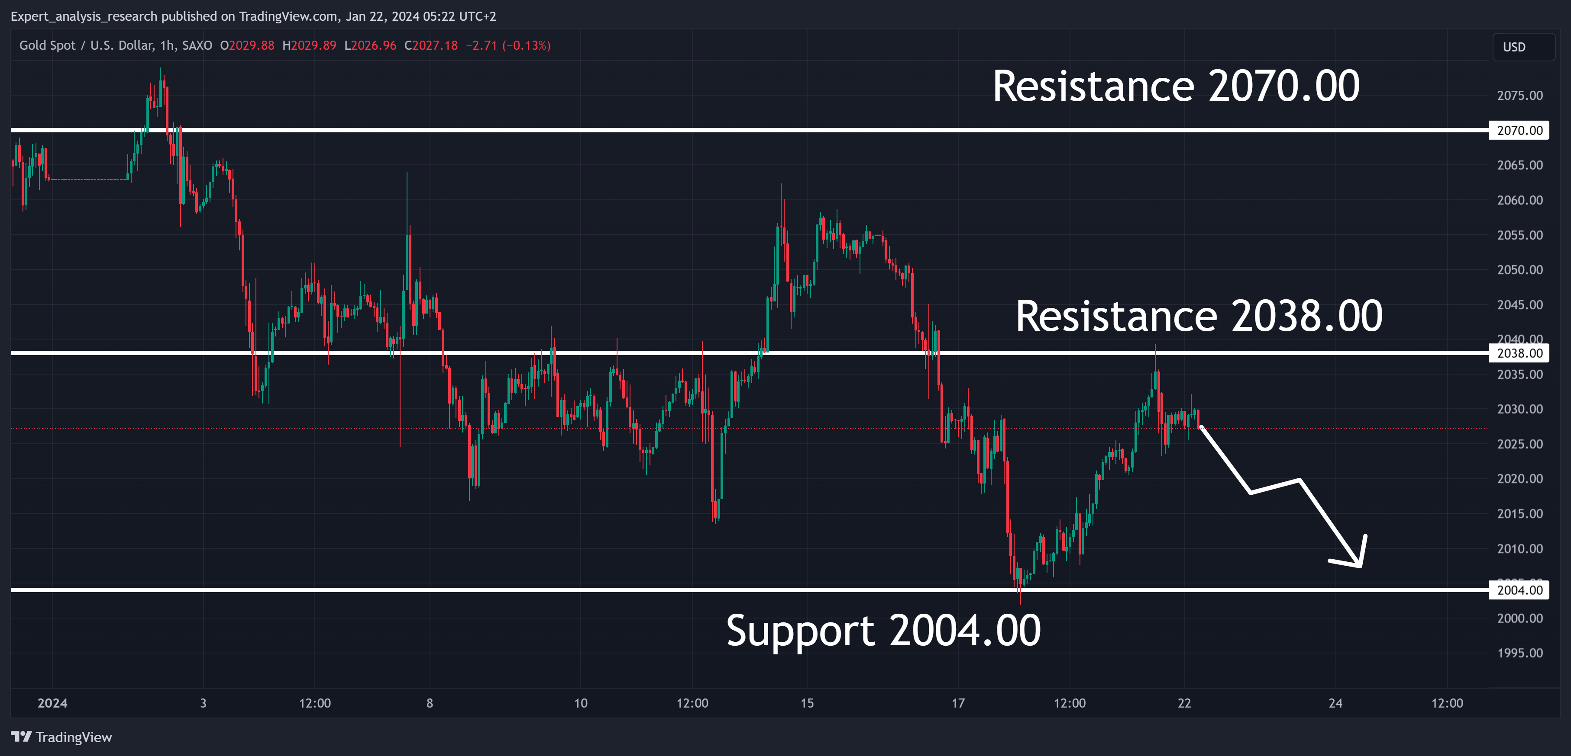Click the published header text line
Screen dimensions: 1571x756
coord(253,16)
